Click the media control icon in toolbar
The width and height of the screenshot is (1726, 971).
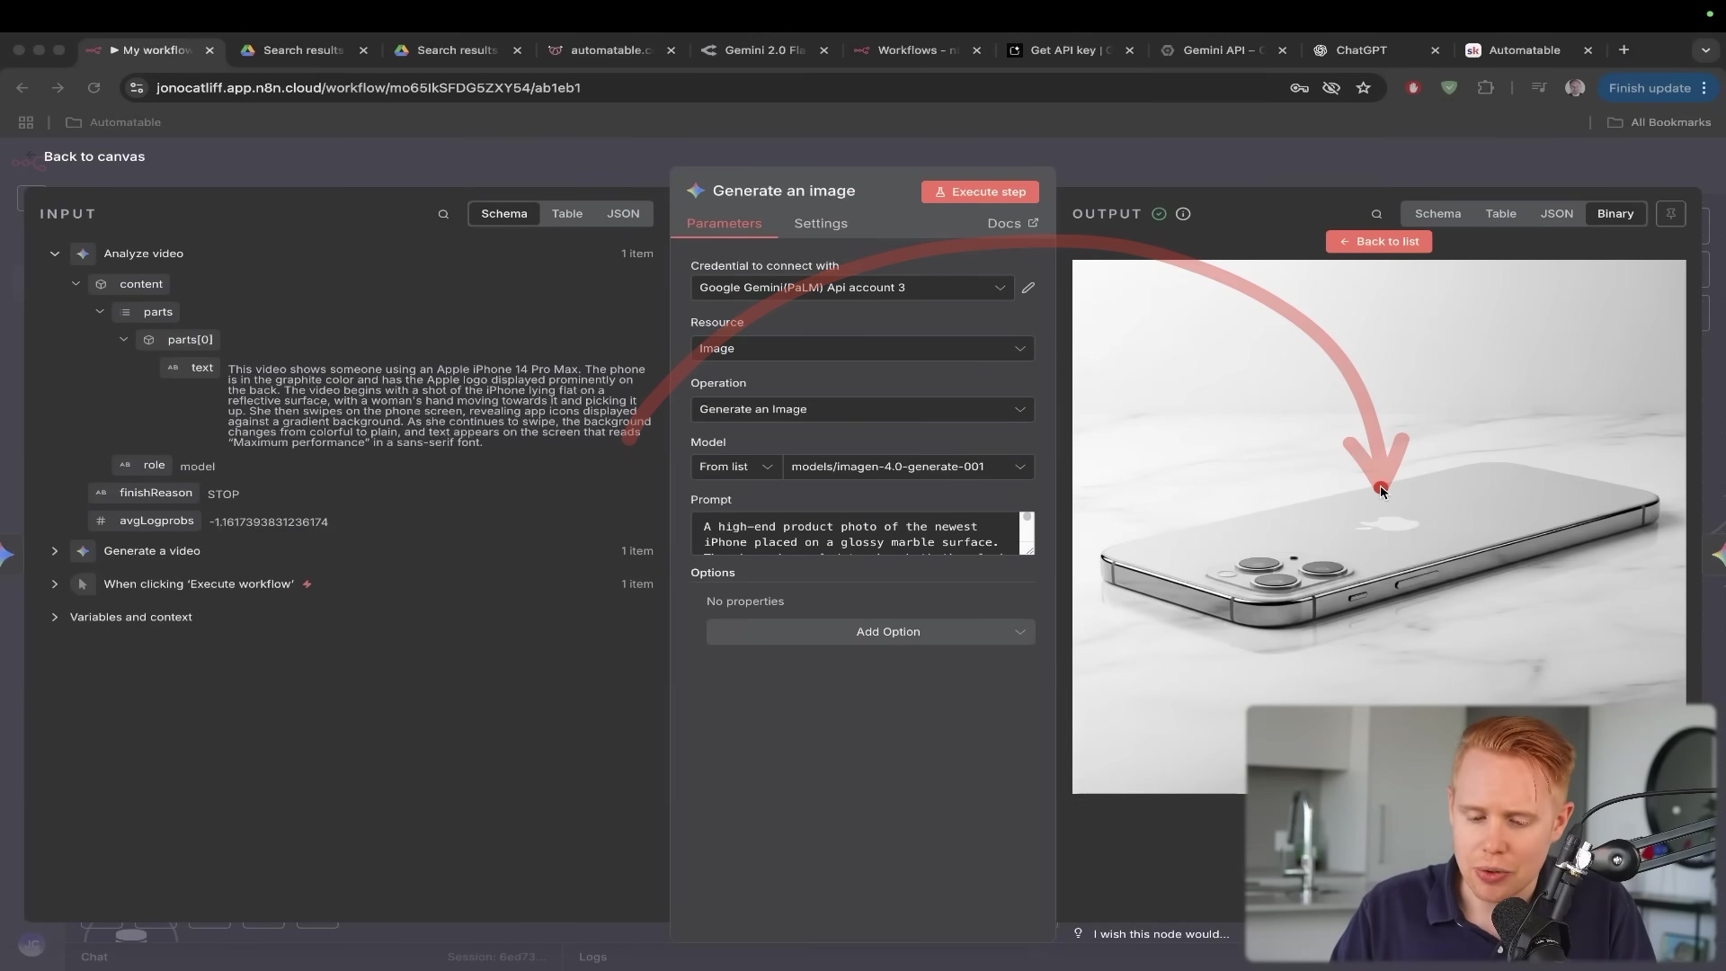click(x=1539, y=88)
